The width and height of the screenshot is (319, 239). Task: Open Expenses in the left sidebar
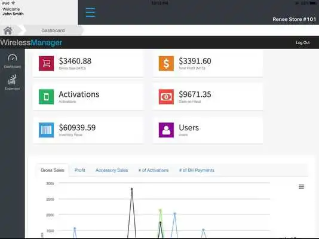click(12, 82)
